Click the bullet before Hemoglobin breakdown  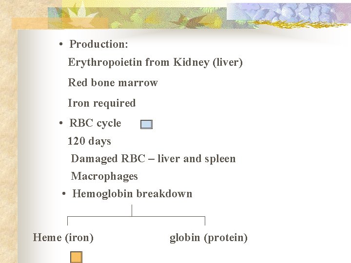(64, 194)
